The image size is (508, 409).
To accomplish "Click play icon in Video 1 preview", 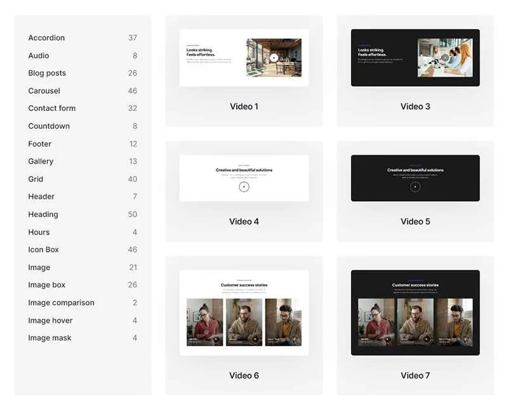I will [x=273, y=58].
